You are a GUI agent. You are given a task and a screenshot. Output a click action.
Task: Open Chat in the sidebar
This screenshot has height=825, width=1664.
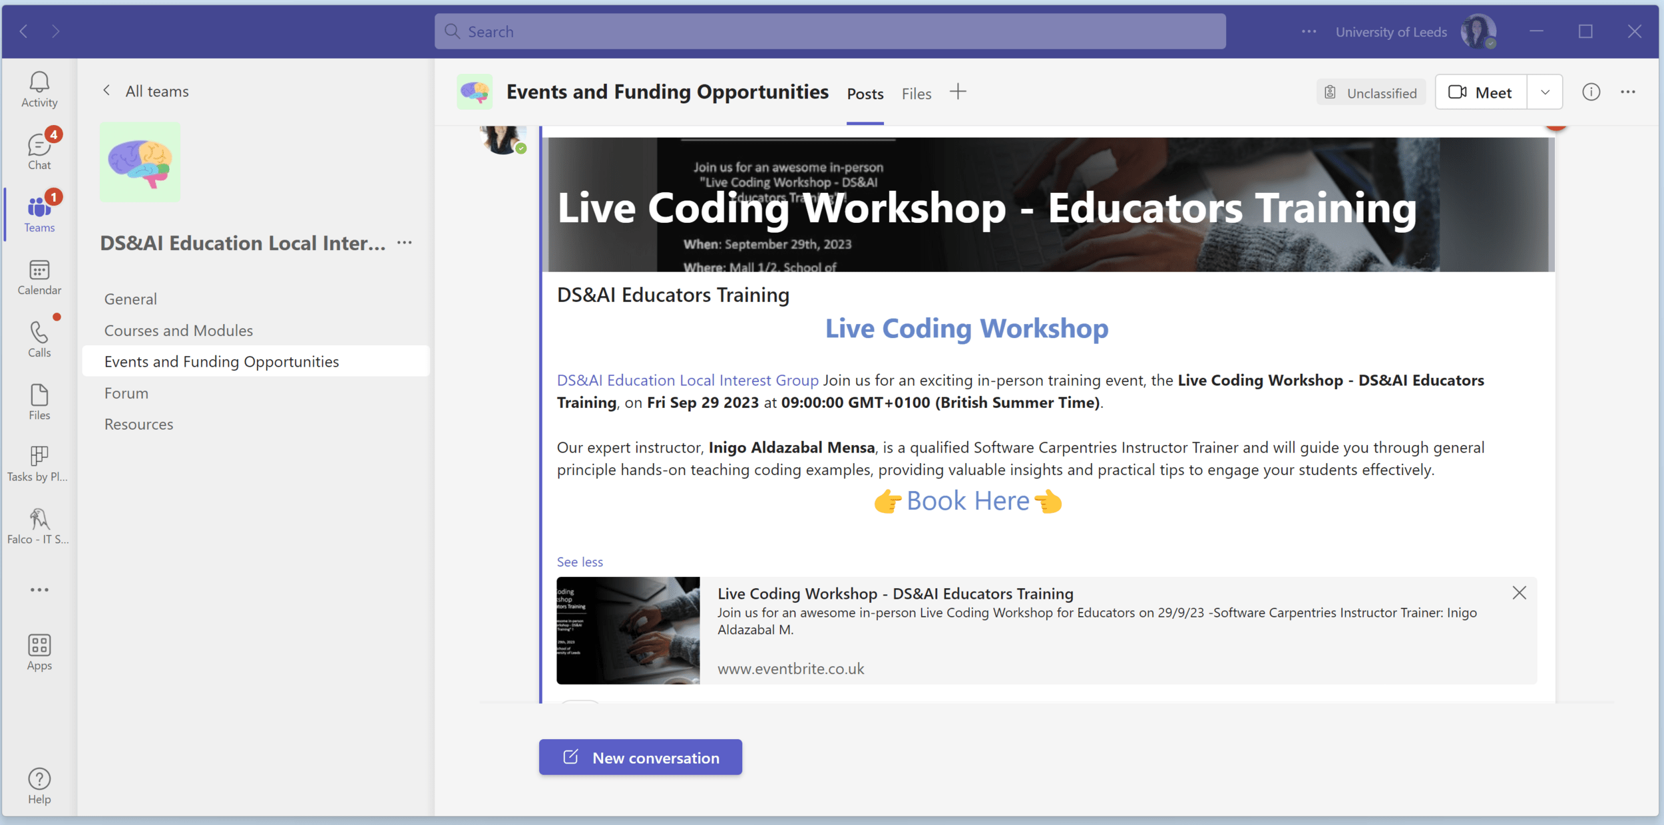click(x=39, y=152)
